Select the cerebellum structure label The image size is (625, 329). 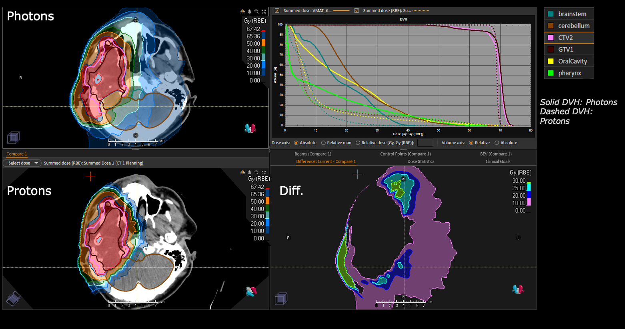(574, 26)
